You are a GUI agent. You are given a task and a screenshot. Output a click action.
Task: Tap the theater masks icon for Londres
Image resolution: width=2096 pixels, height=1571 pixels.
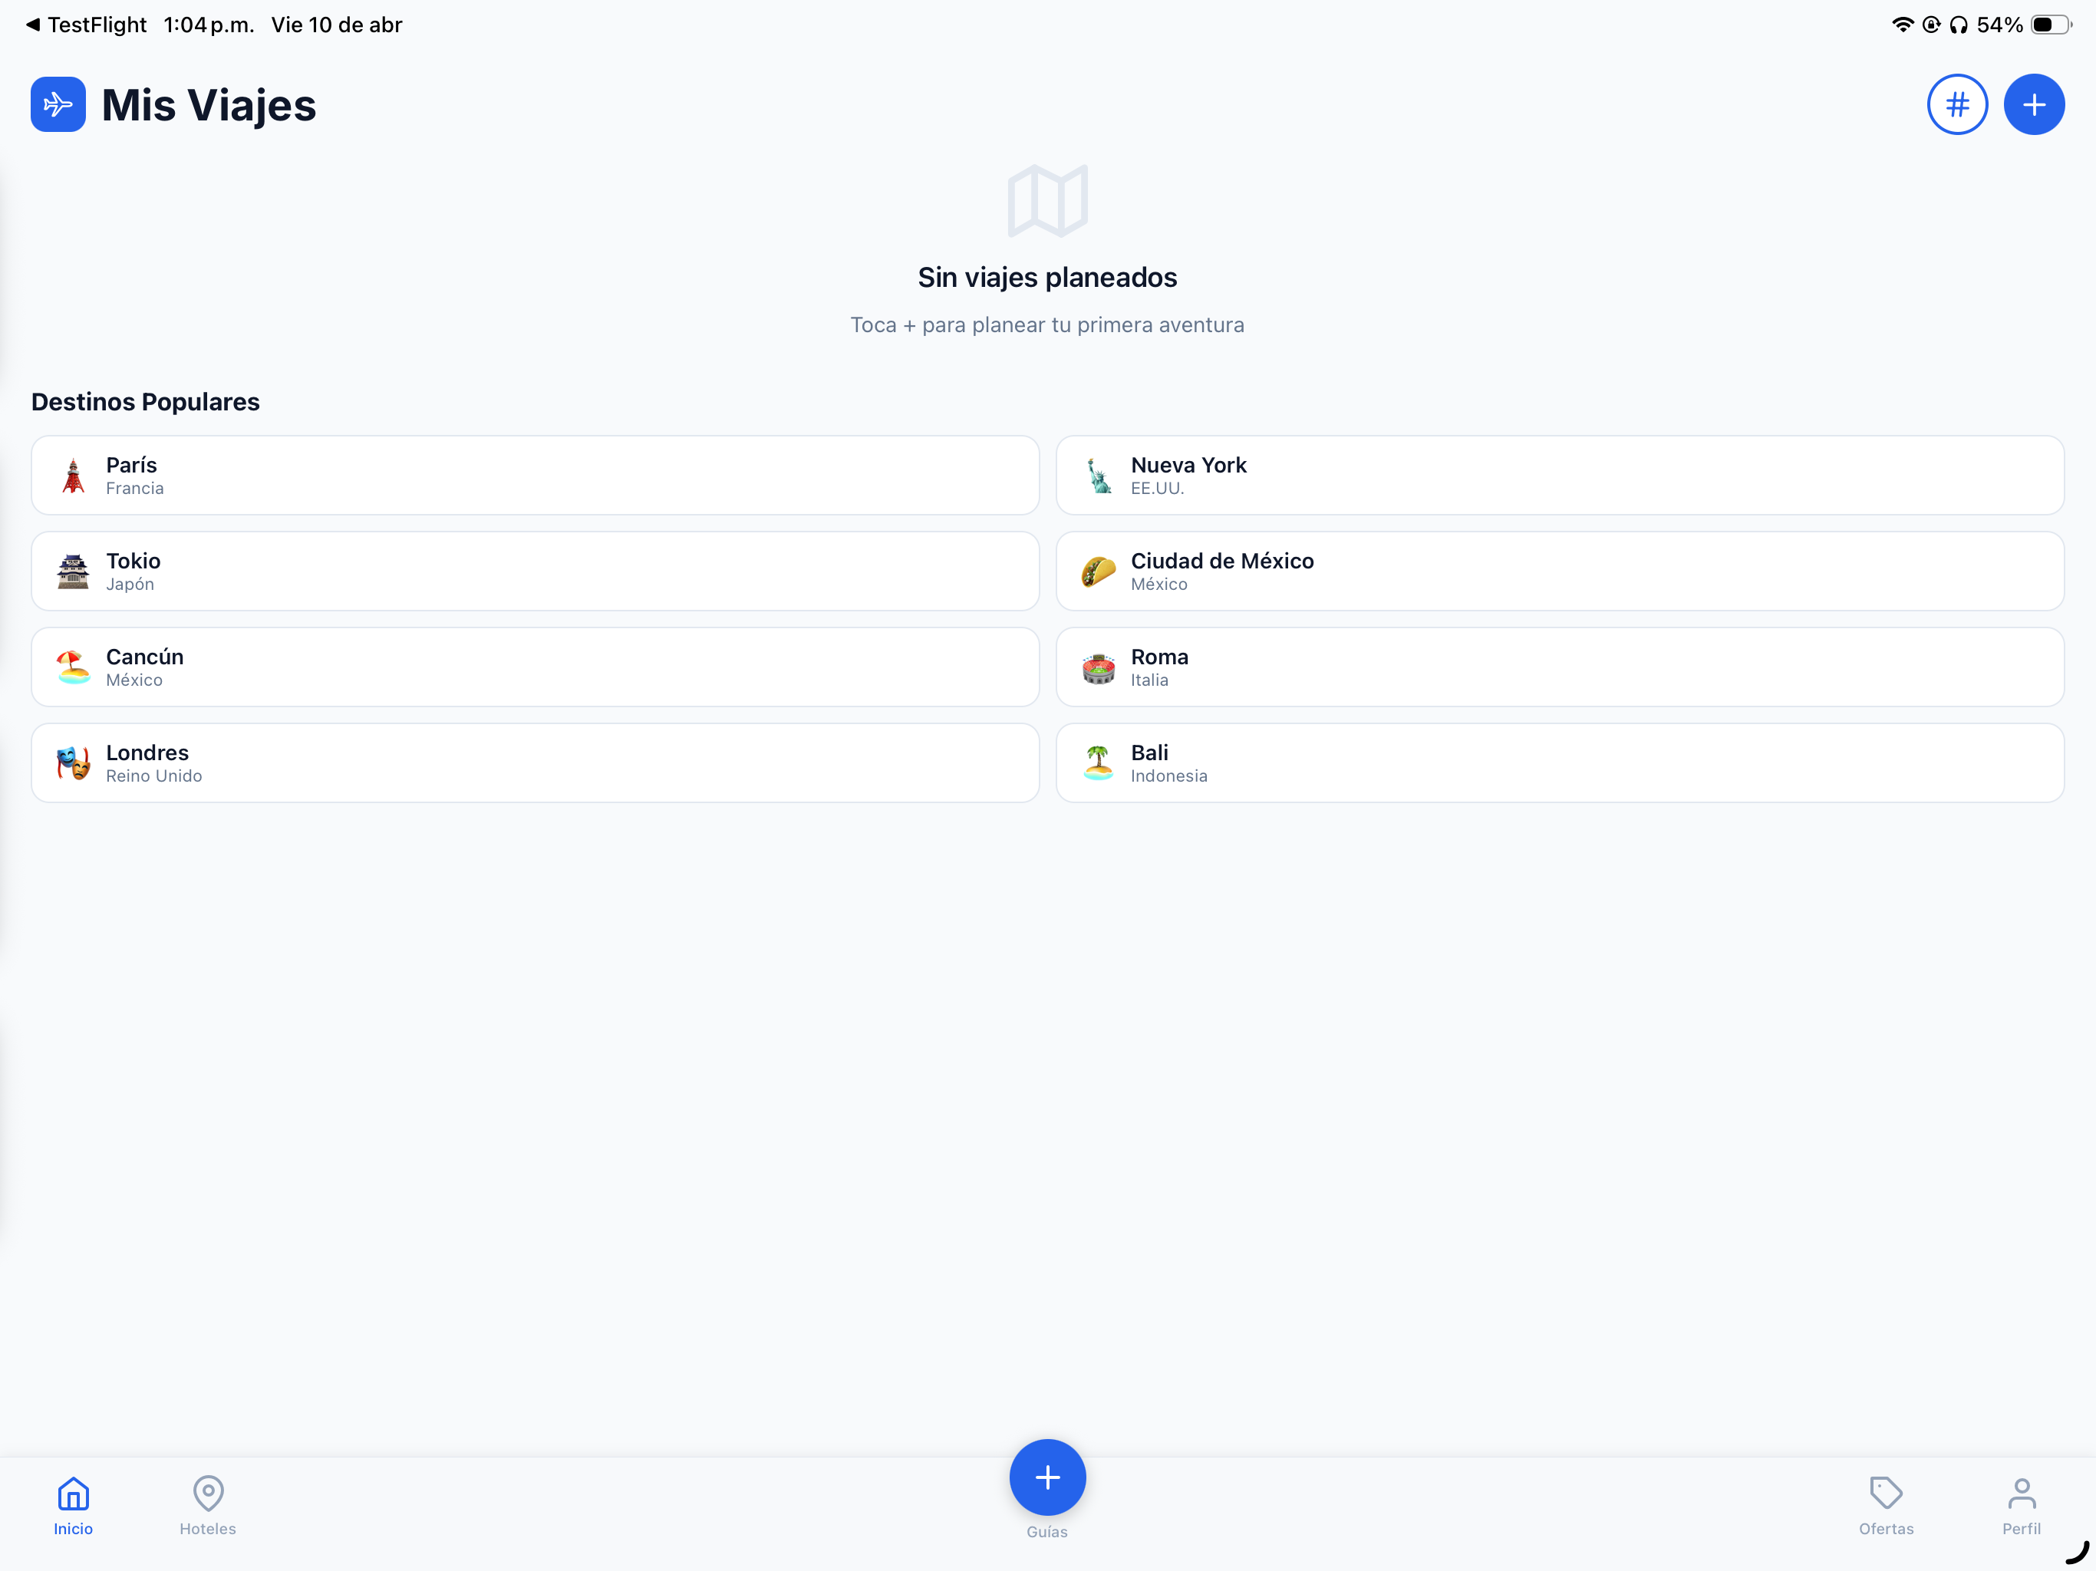pyautogui.click(x=73, y=762)
